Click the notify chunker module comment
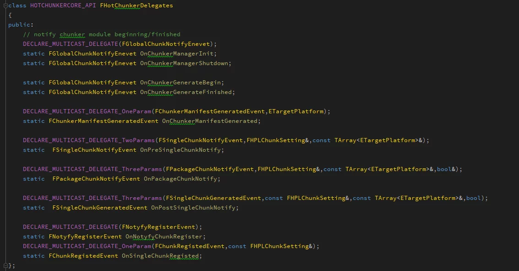 (102, 34)
